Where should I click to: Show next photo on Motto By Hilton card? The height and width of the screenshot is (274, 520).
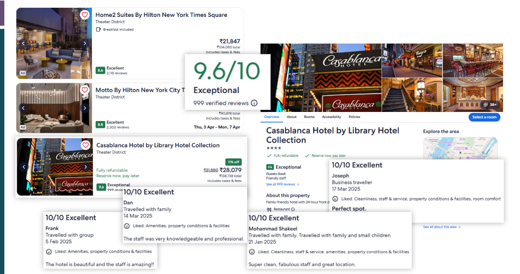(x=85, y=108)
